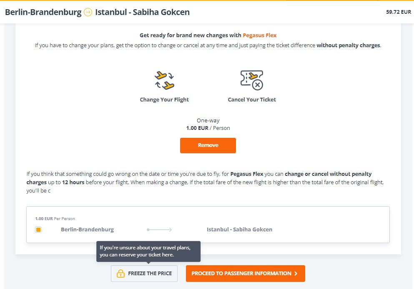Click the Change Your Flight planes icon
Viewport: 414px width, 289px height.
164,80
